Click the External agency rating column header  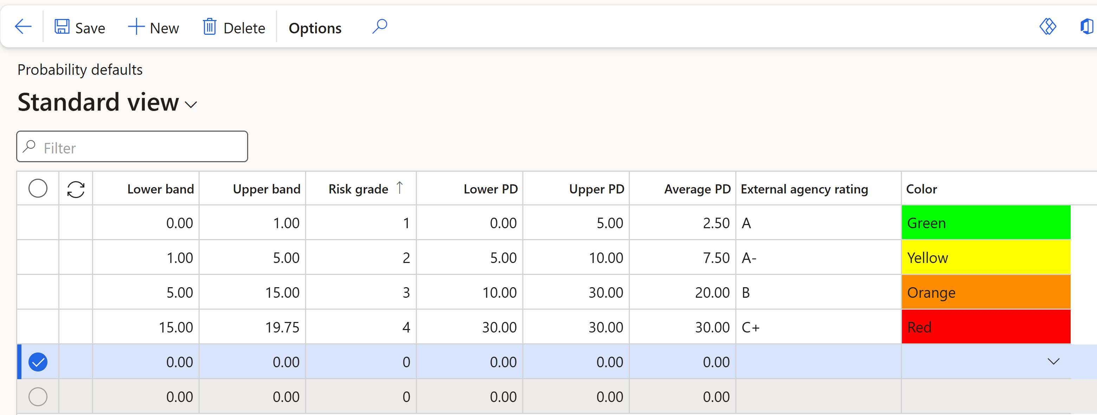[804, 189]
